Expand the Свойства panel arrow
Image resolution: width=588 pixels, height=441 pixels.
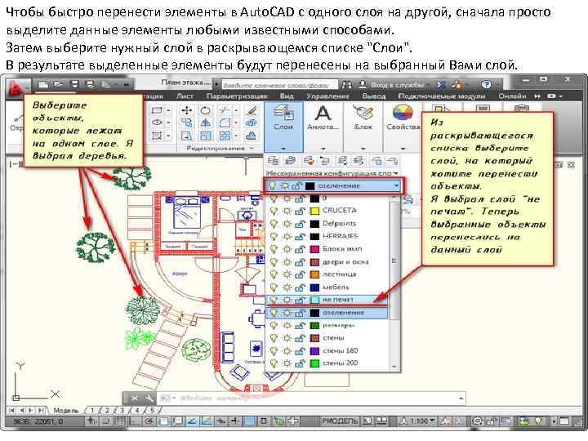coord(403,149)
